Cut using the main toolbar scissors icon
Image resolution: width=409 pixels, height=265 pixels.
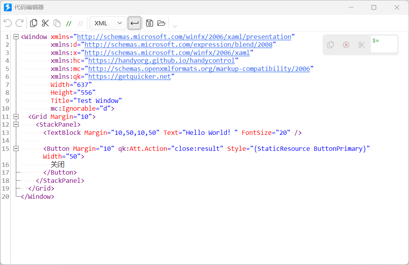point(45,23)
